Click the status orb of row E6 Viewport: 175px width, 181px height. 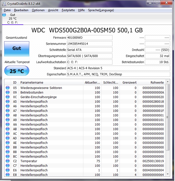pos(8,170)
